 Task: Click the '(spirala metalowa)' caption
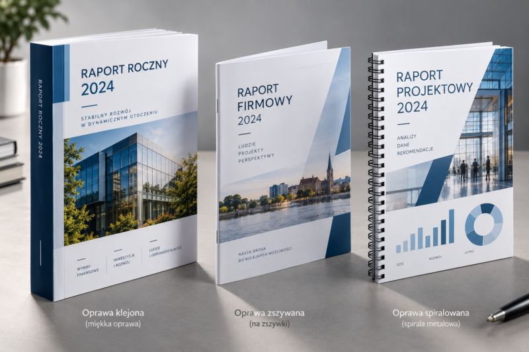click(431, 324)
